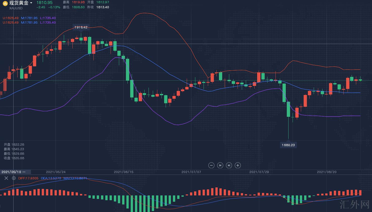Expand the 现货黄金 symbol dropdown arrow
Screen dimensions: 372x212
(x=31, y=3)
